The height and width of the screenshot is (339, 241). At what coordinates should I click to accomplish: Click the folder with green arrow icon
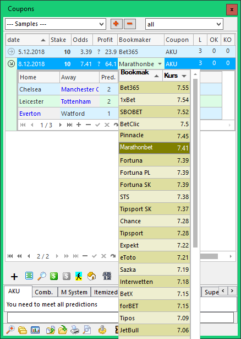[x=63, y=330]
